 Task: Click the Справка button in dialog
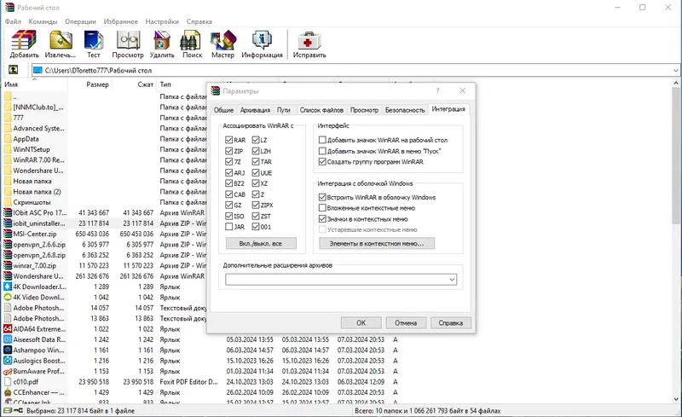coord(451,323)
